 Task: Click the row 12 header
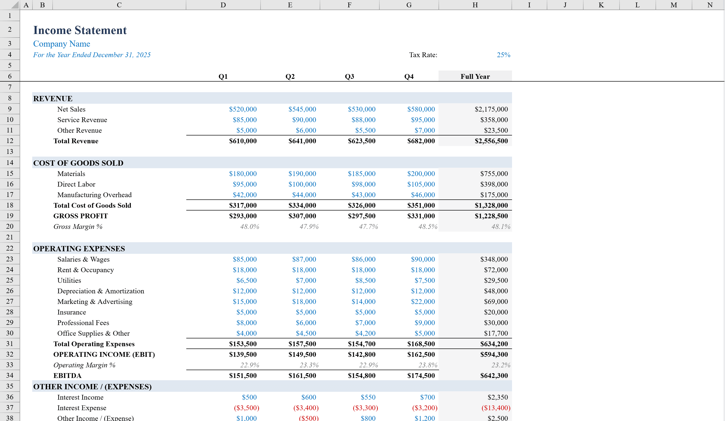(10, 141)
